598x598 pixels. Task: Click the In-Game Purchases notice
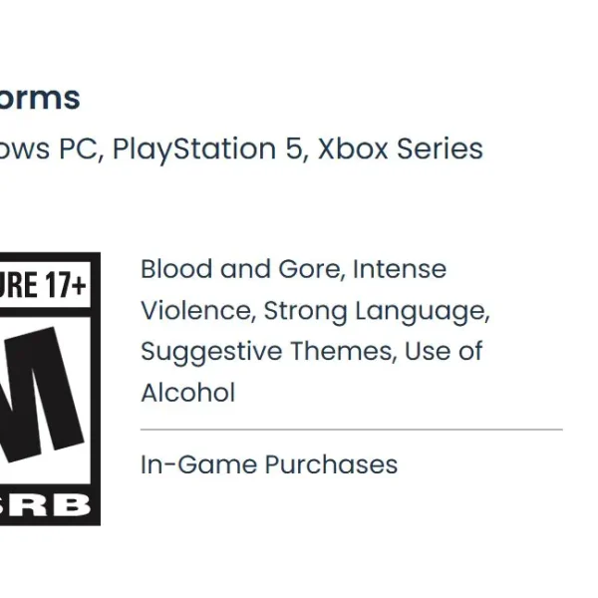pyautogui.click(x=269, y=464)
